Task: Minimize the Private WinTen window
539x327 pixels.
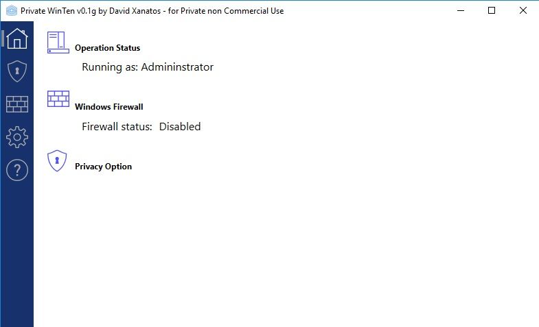Action: (x=461, y=11)
